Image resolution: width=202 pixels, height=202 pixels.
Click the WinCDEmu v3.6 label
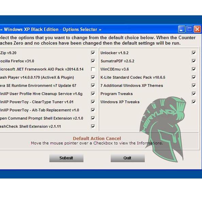pos(114,69)
